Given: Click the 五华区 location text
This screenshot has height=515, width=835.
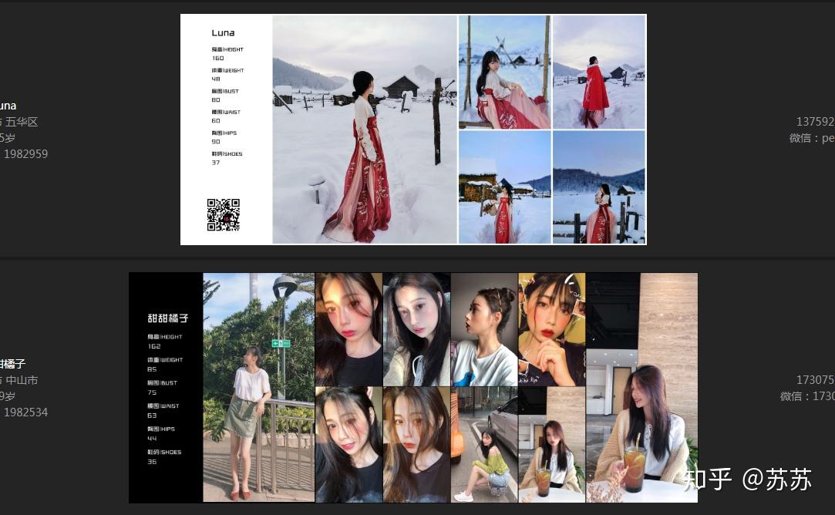Looking at the screenshot, I should [x=22, y=122].
